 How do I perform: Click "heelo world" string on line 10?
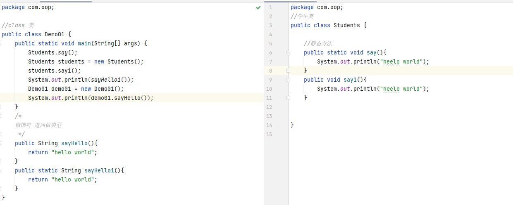[401, 89]
